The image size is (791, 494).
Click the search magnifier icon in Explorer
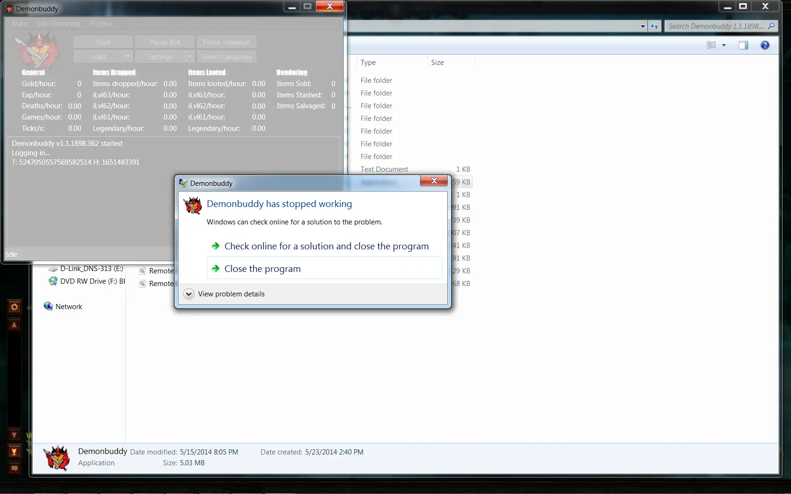tap(771, 26)
